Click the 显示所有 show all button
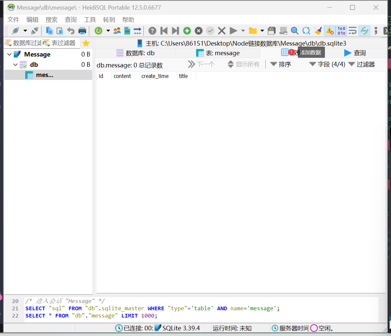The width and height of the screenshot is (391, 336). [x=243, y=64]
